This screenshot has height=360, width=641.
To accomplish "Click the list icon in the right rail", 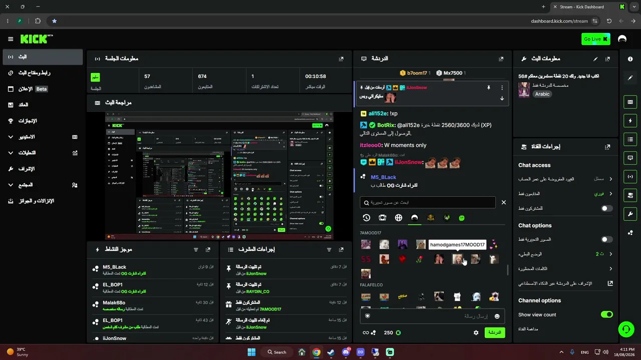I will point(630,139).
